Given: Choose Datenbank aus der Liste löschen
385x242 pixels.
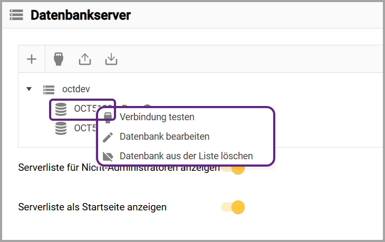Looking at the screenshot, I should coord(186,156).
